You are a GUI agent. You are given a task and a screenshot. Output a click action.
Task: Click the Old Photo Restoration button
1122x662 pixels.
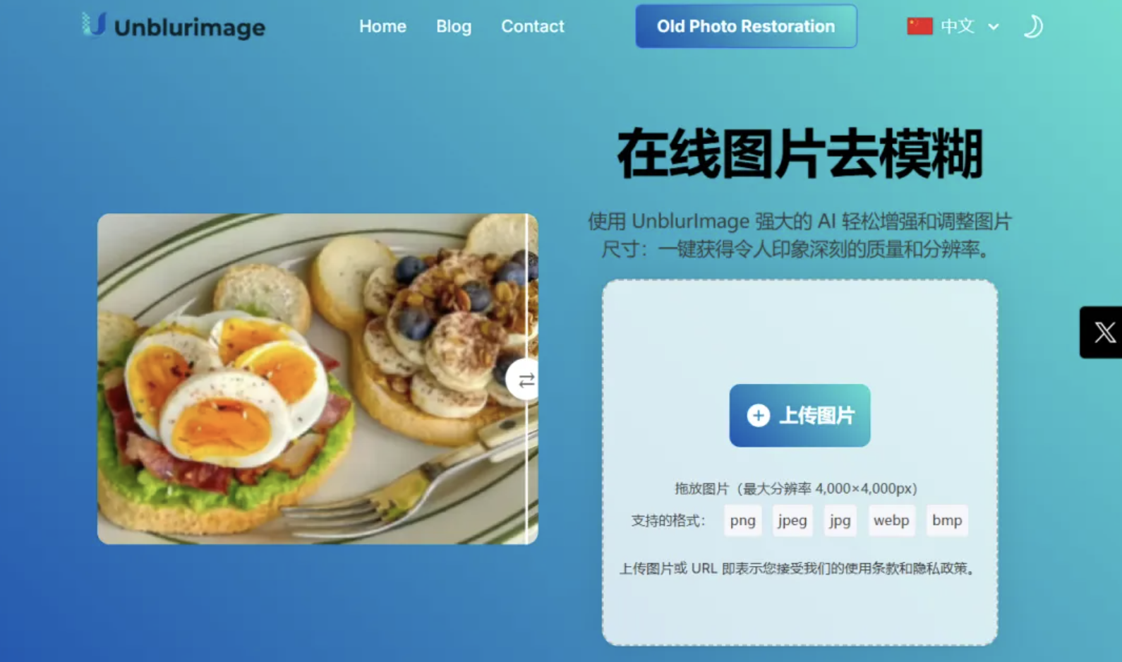pyautogui.click(x=746, y=26)
